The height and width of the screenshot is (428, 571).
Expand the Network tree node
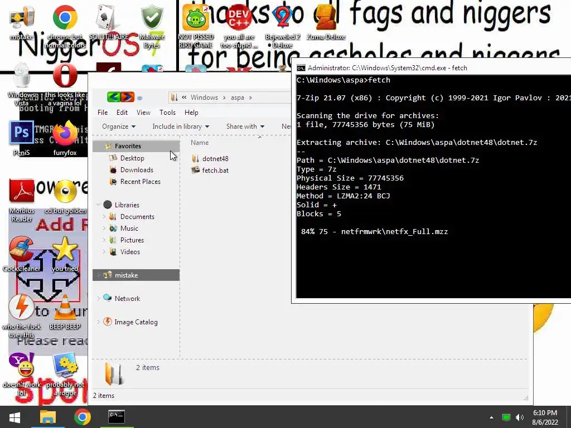98,299
